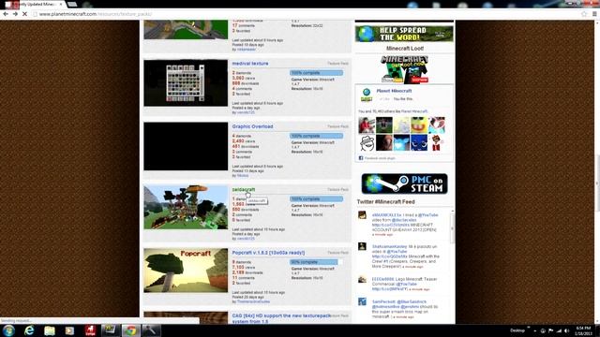Switch to Google Chrome in the taskbar
Screen dimensions: 600x337
pyautogui.click(x=131, y=330)
